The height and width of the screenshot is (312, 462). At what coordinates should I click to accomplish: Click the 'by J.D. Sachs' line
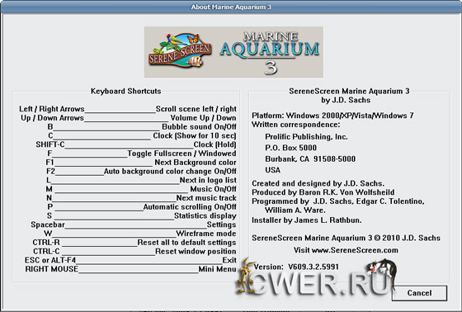346,100
